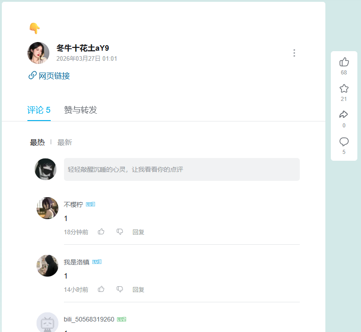This screenshot has width=361, height=332.
Task: Open bili_50568319260's user profile
Action: [89, 319]
